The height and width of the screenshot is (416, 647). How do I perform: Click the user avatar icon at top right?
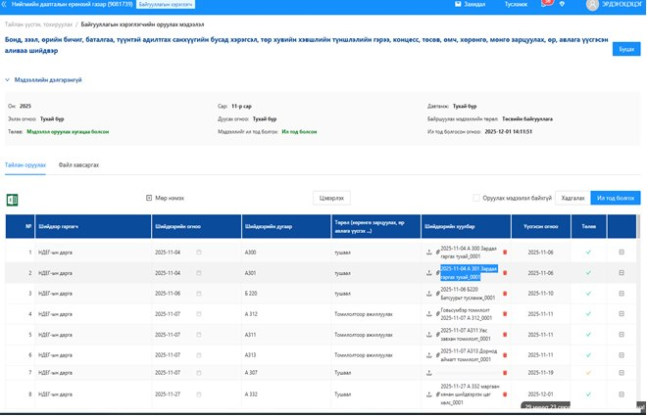click(x=592, y=5)
